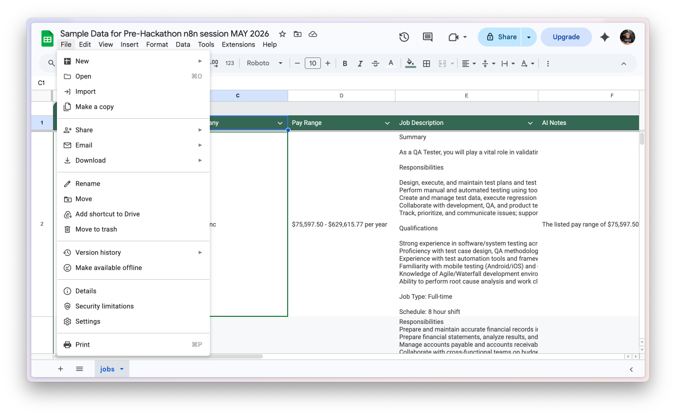Open the Roboto font dropdown

click(x=264, y=63)
